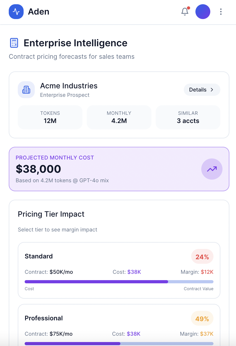Click the Aden app name
Image resolution: width=236 pixels, height=346 pixels.
39,12
